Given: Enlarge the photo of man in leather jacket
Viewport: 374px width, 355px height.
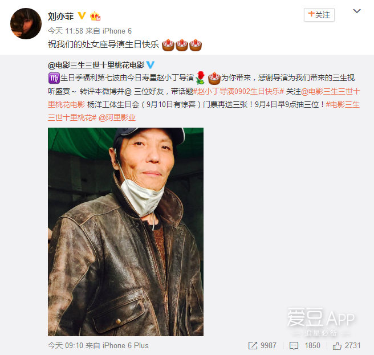Looking at the screenshot, I should (x=125, y=232).
